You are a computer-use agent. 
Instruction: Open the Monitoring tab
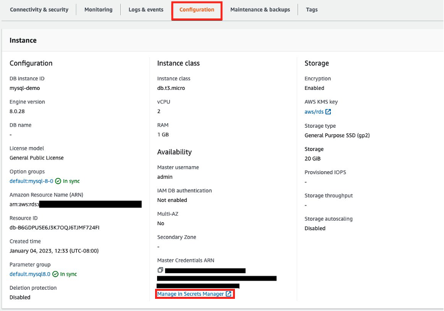pos(98,9)
